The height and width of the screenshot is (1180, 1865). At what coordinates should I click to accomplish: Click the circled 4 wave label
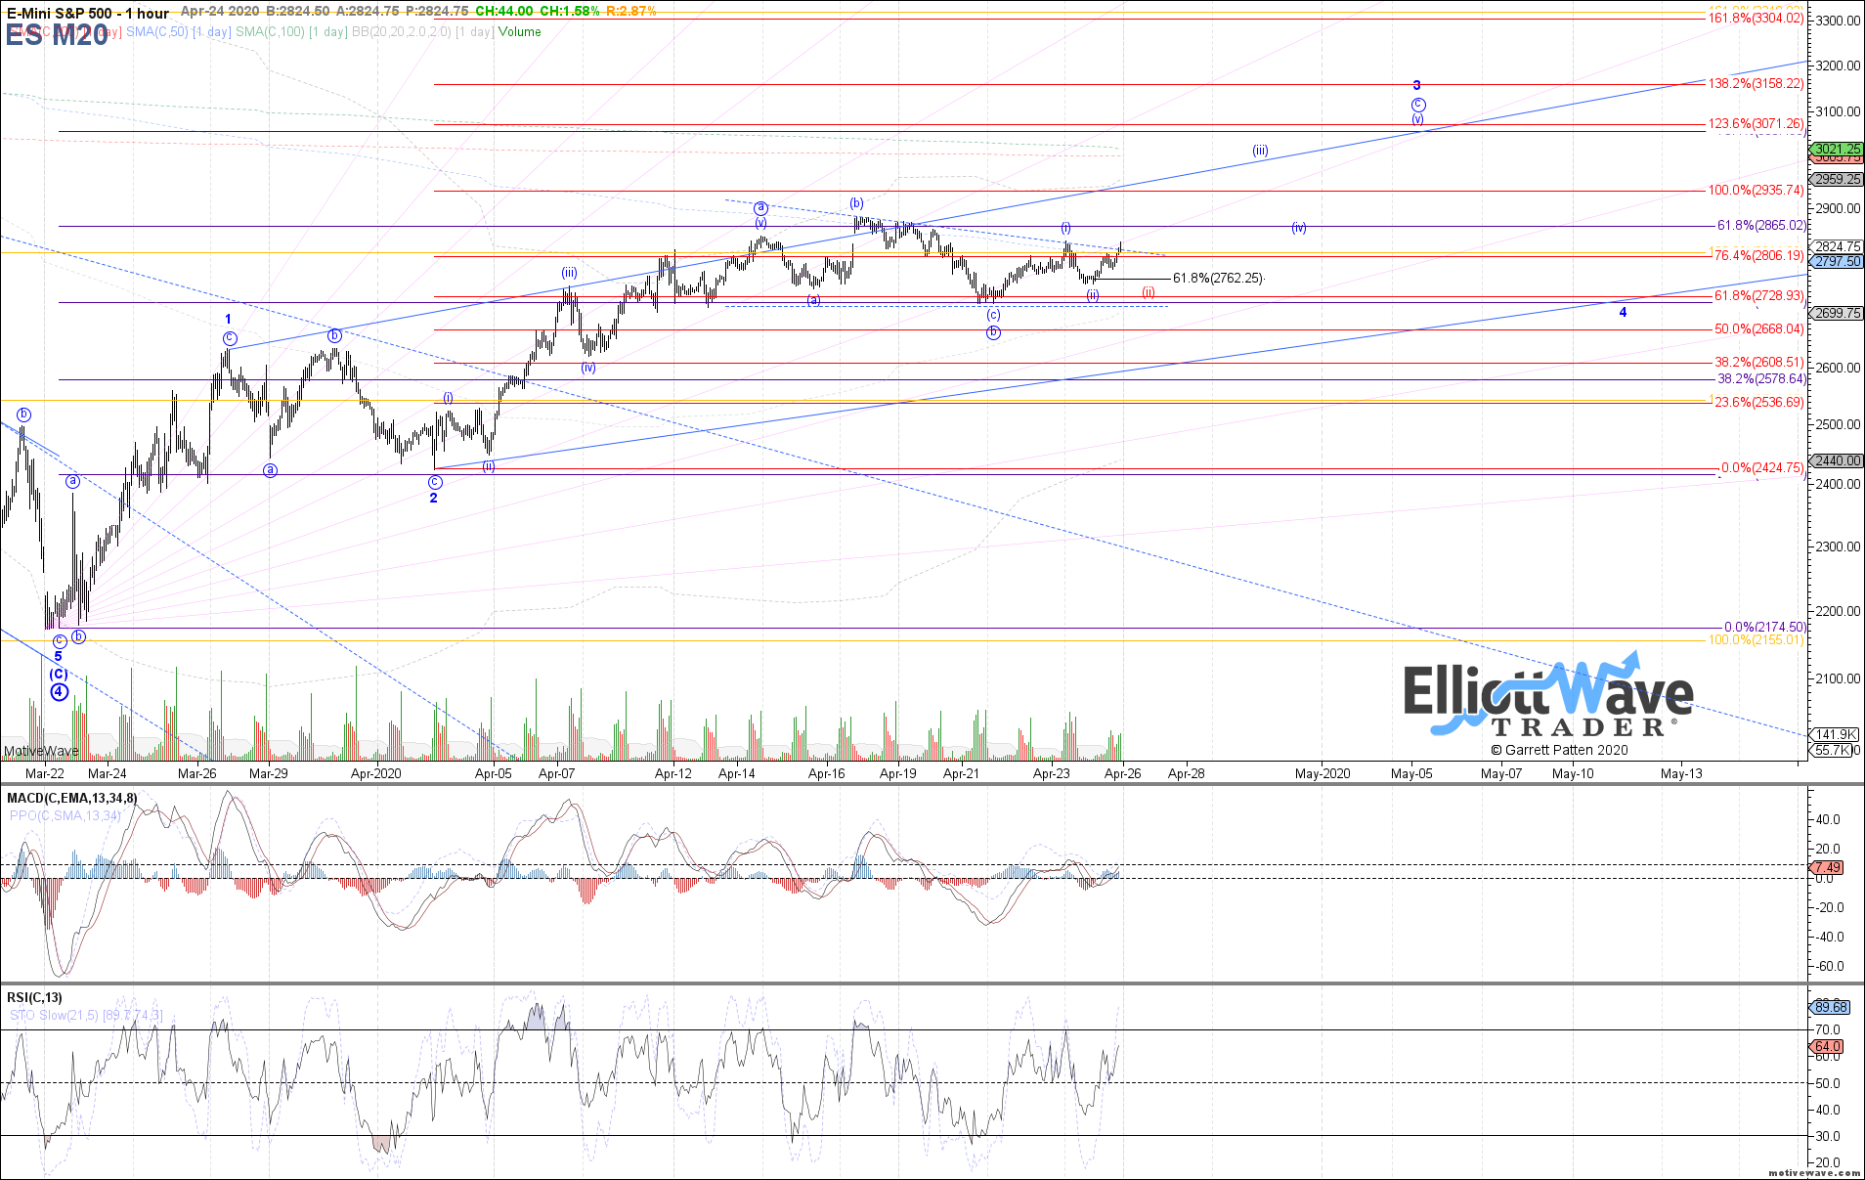coord(59,692)
